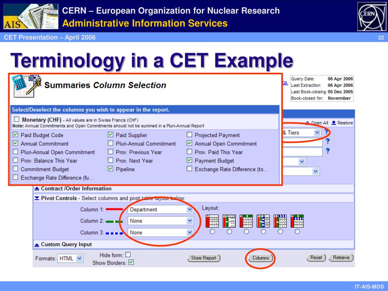Image resolution: width=388 pixels, height=291 pixels.
Task: Click the 'IT-AIS-MDS' footer text
Action: [x=369, y=286]
